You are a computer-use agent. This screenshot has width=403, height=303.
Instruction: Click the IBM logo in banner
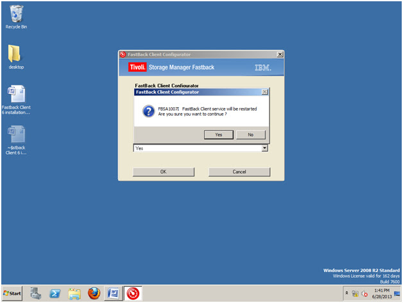tap(262, 67)
